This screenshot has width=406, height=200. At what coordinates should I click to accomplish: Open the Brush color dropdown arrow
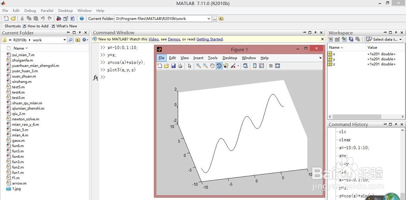tap(238, 66)
